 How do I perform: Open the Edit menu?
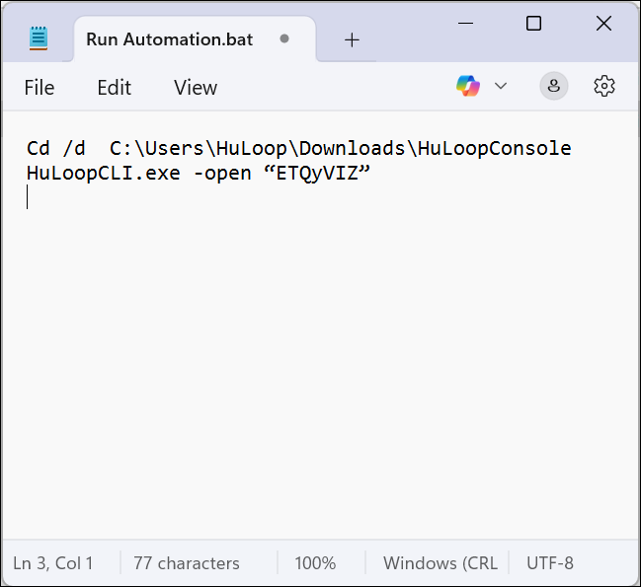114,88
